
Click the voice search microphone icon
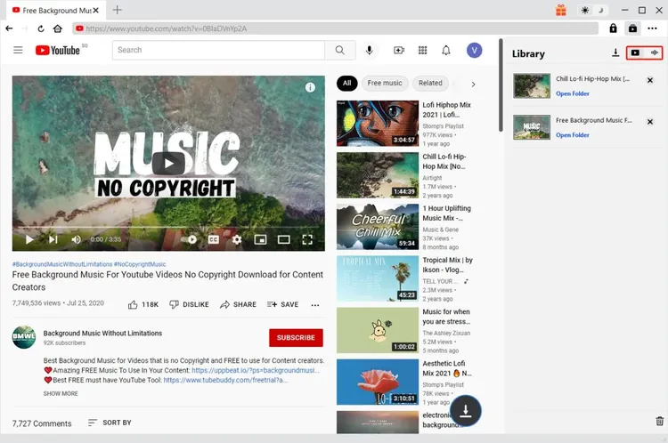click(369, 50)
